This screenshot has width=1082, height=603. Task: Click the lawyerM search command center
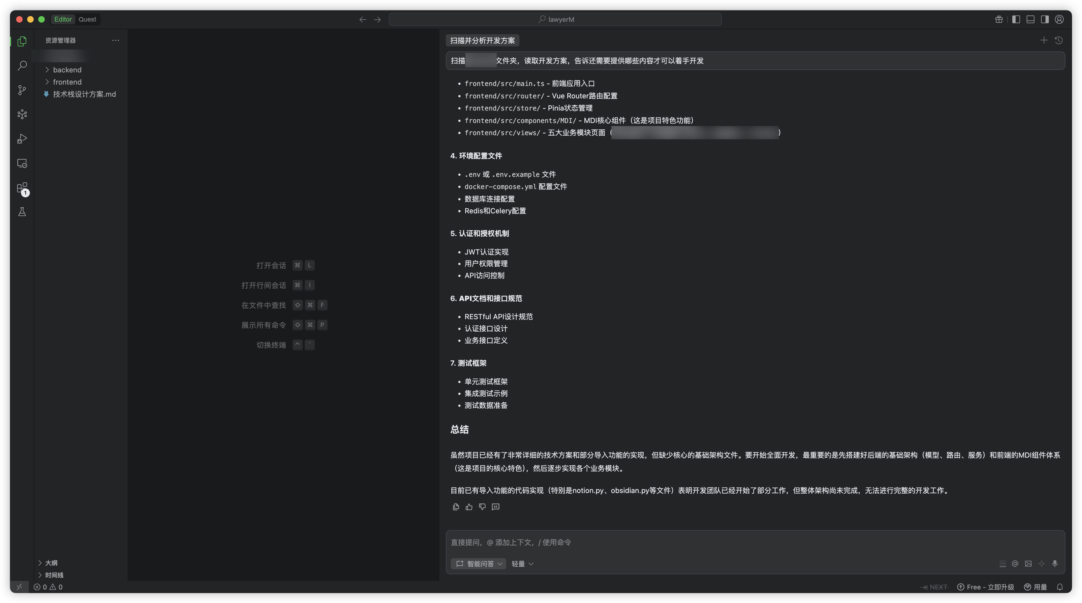point(555,19)
